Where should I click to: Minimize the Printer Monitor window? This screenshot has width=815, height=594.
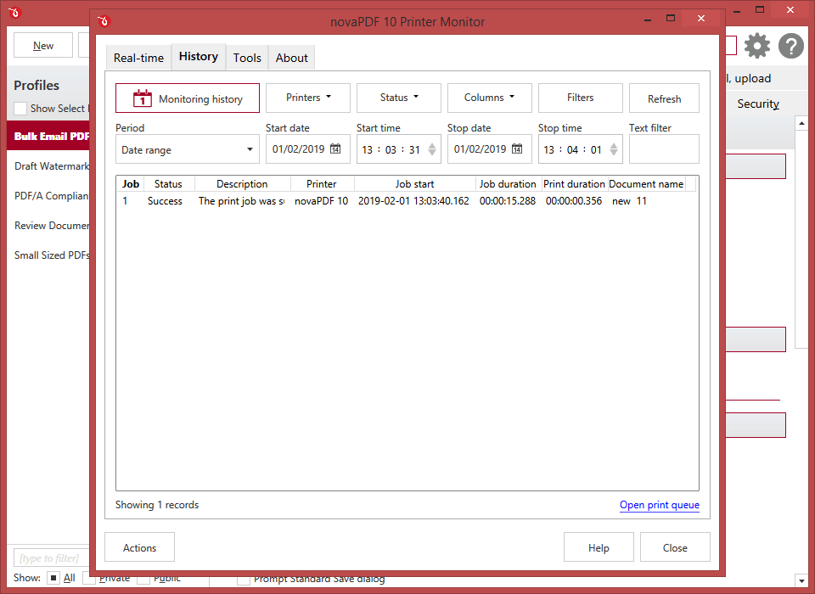click(648, 20)
